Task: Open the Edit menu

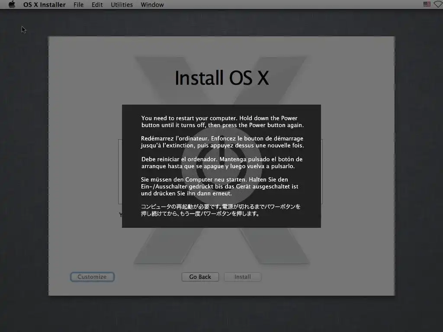Action: coord(97,5)
